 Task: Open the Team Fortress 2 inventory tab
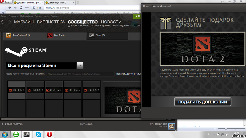click(22, 35)
